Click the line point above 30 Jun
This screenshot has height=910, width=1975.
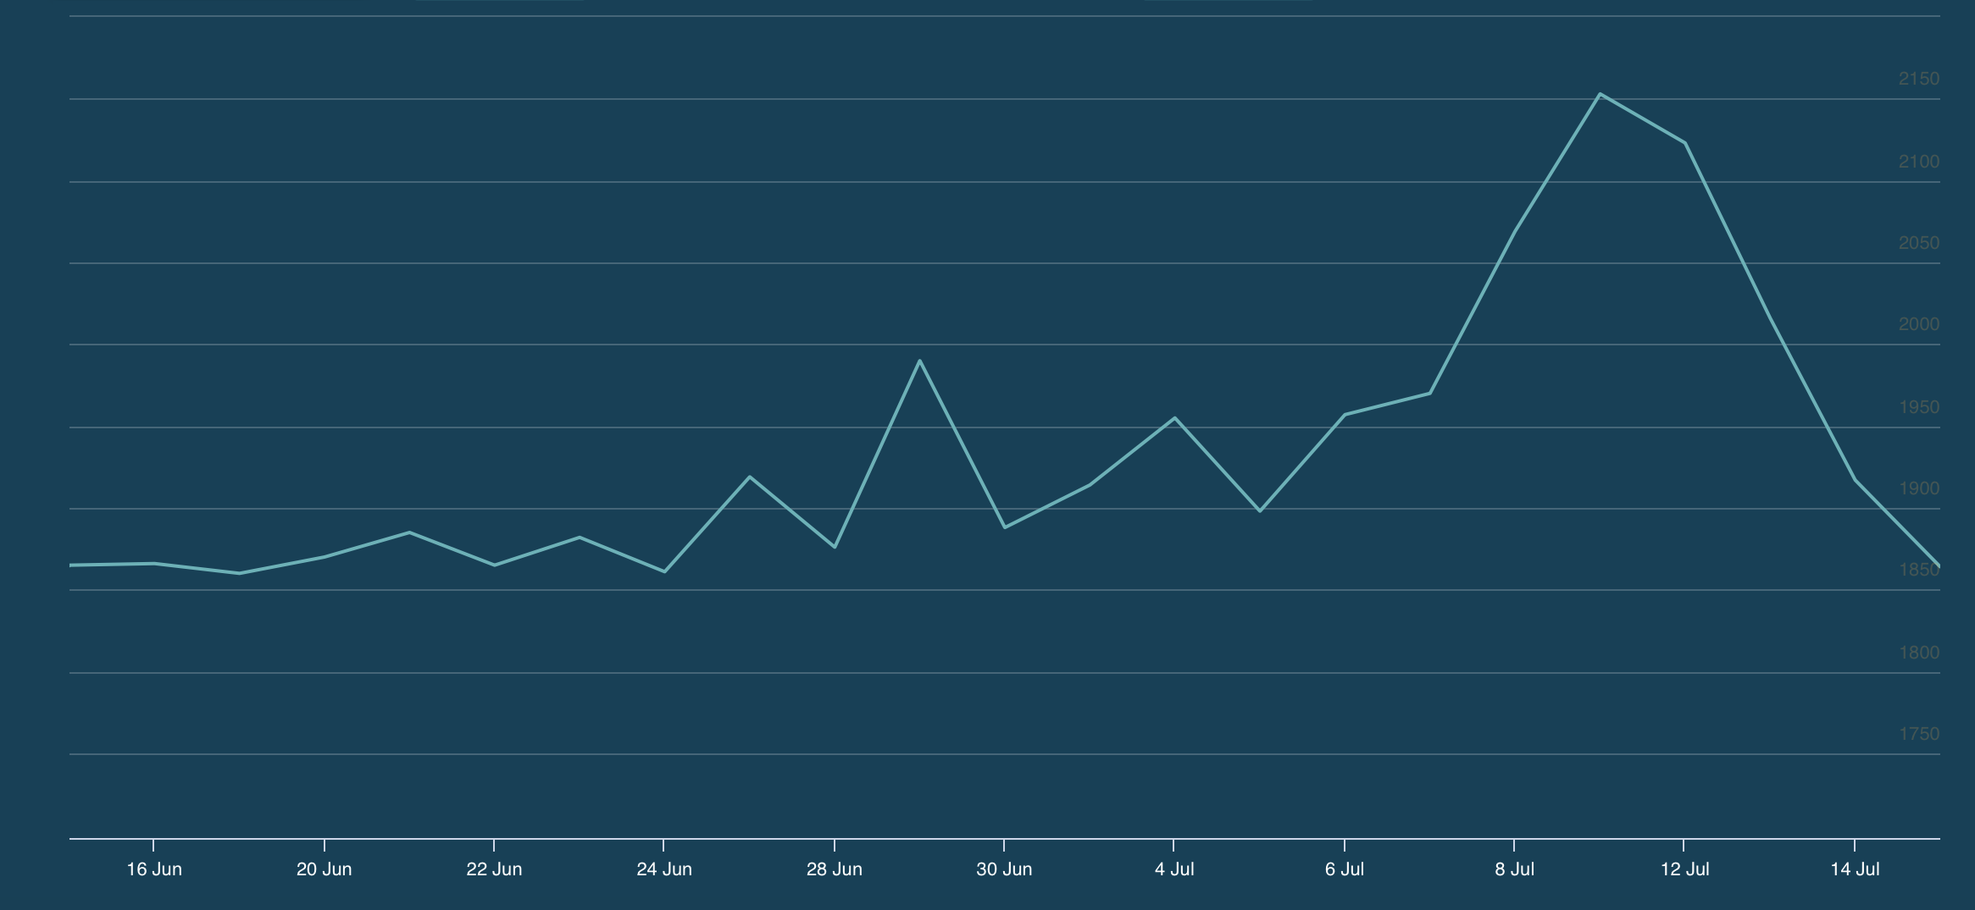1004,527
